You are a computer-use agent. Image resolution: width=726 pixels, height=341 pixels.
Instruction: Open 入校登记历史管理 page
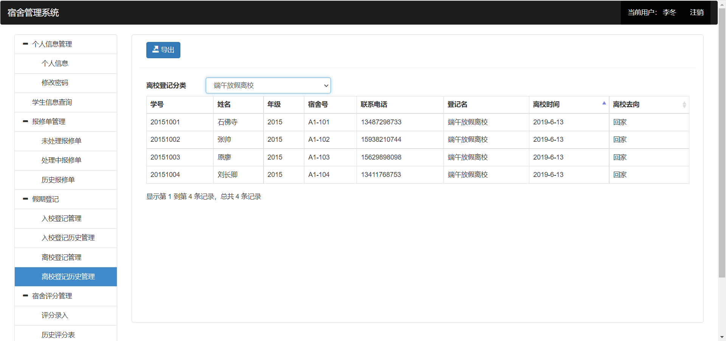pyautogui.click(x=66, y=238)
